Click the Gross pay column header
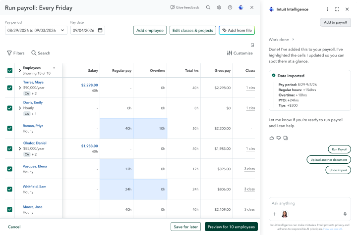 223,70
